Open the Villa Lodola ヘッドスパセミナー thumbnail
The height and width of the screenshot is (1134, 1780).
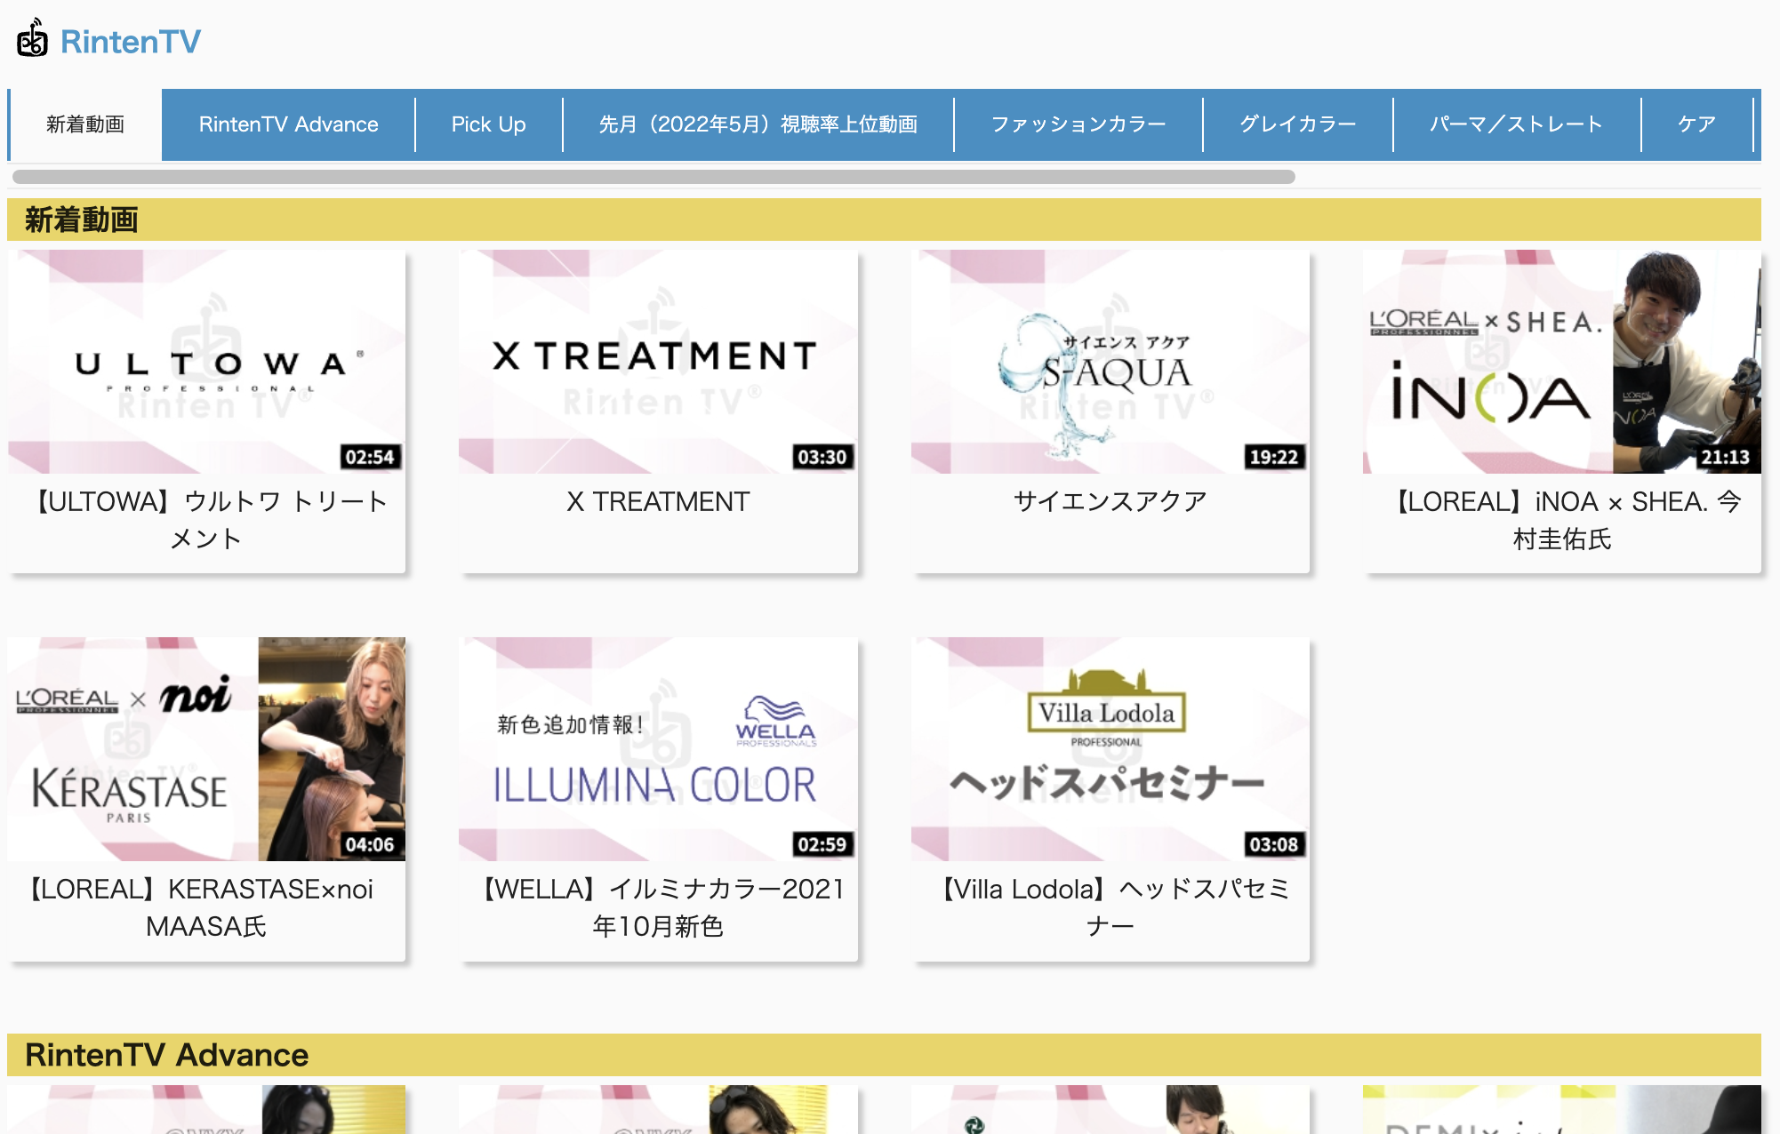[1110, 749]
